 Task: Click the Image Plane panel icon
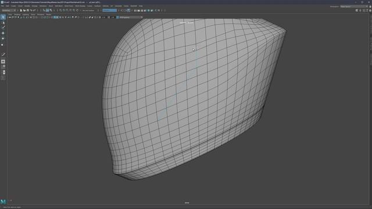point(22,17)
